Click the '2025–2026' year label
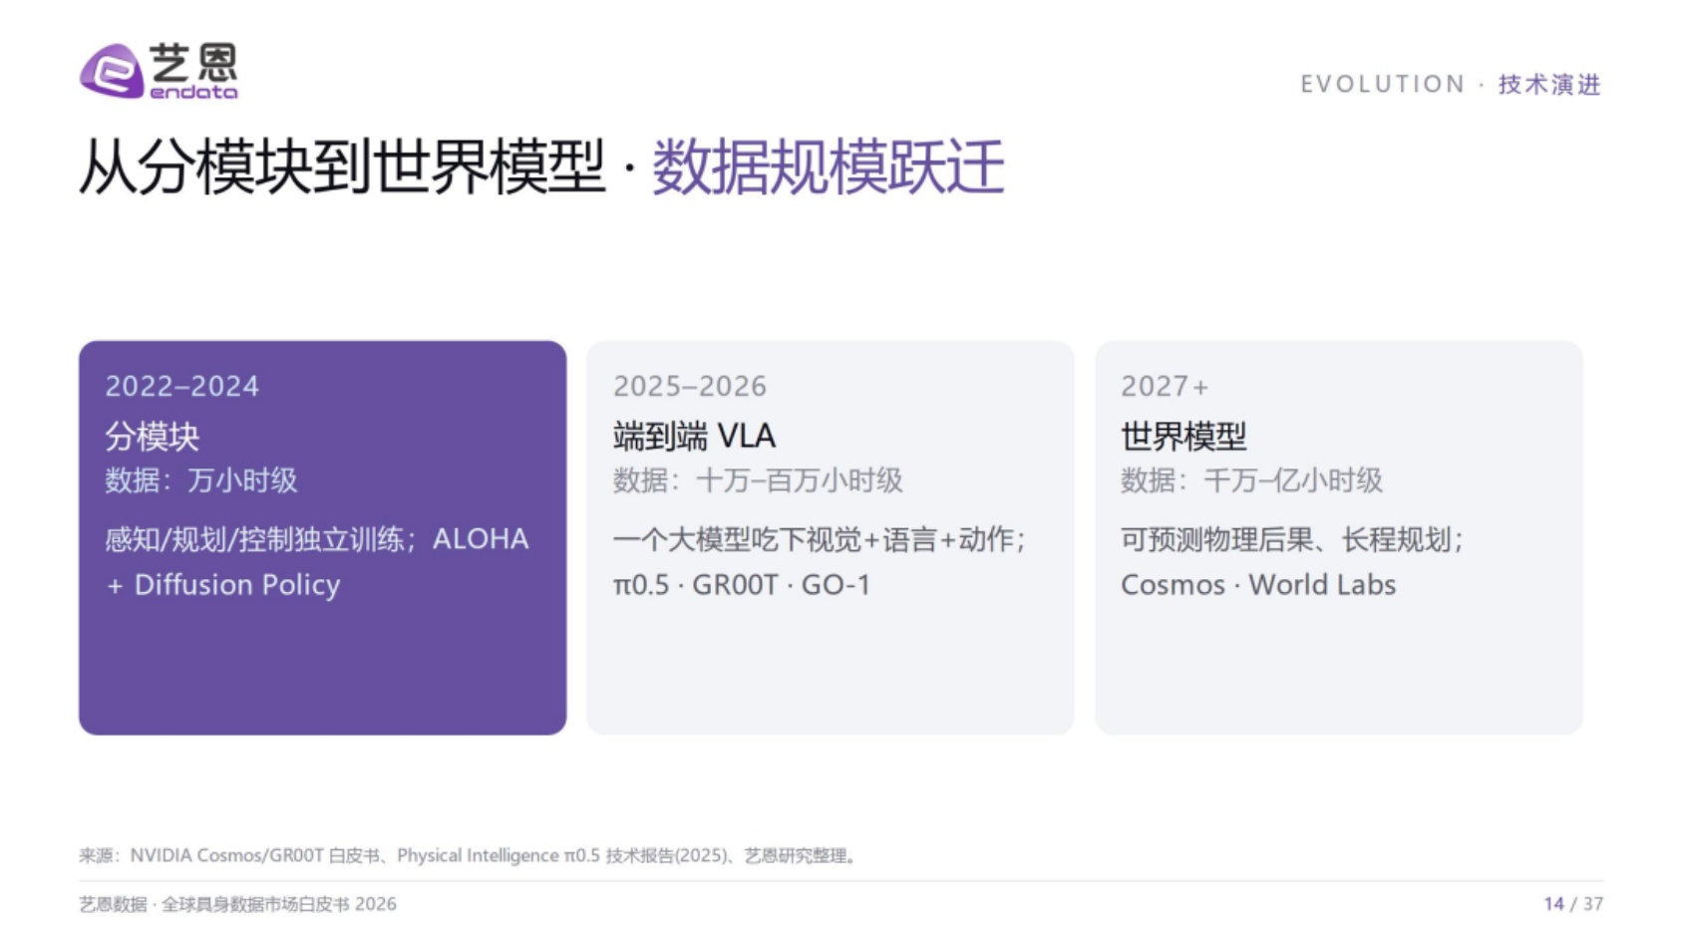Screen dimensions: 1683x947 (x=690, y=386)
